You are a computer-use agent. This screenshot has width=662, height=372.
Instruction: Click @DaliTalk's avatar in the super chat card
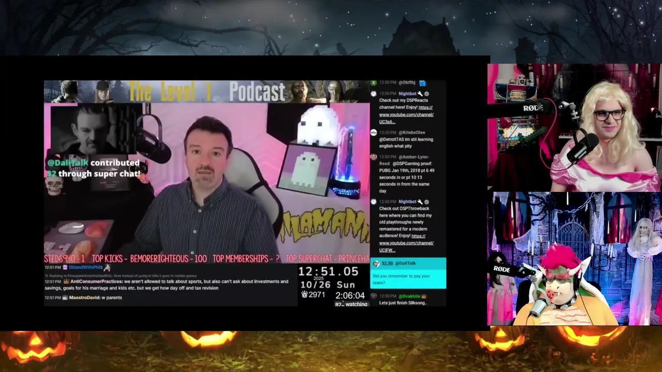[376, 263]
